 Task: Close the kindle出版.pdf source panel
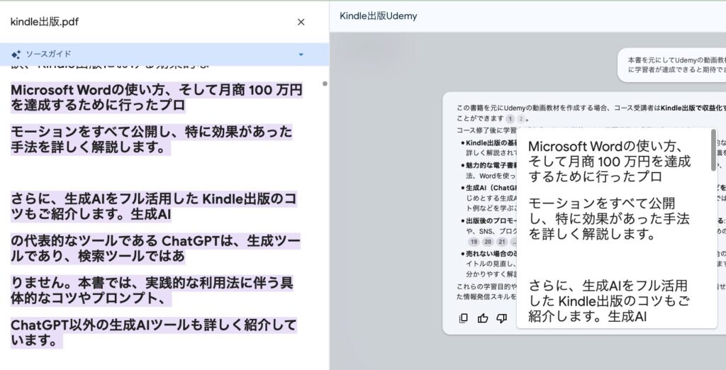[301, 22]
